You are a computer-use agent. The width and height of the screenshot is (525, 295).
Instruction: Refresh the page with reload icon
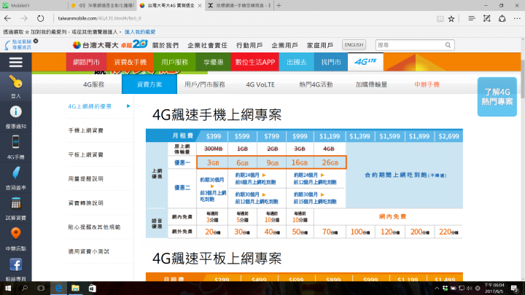click(x=41, y=18)
